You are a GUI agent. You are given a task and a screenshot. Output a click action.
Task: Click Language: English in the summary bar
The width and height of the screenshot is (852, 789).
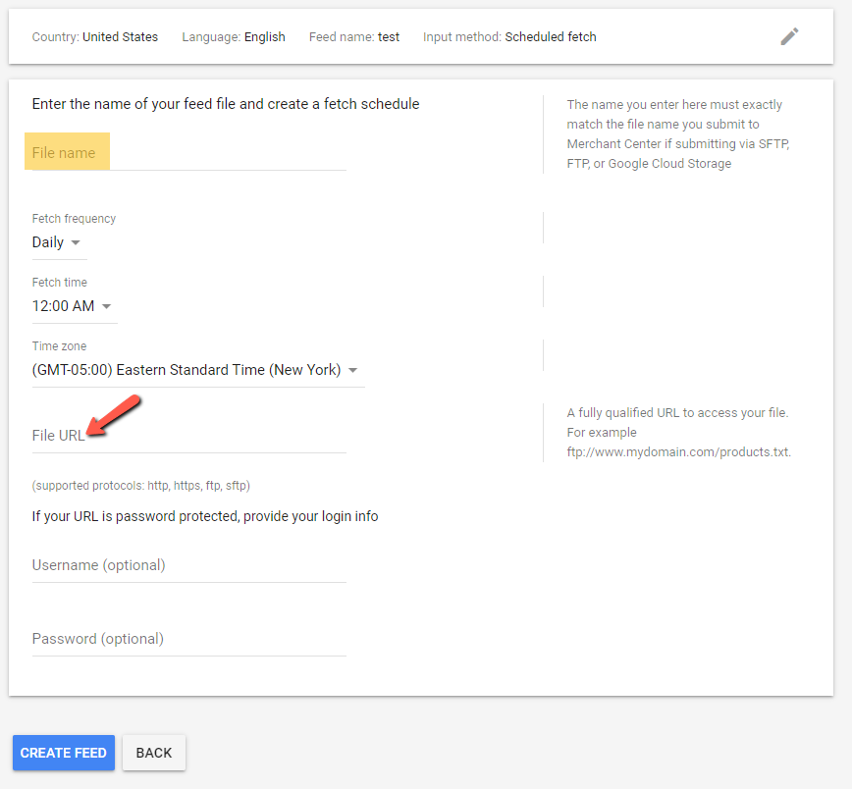click(x=234, y=37)
